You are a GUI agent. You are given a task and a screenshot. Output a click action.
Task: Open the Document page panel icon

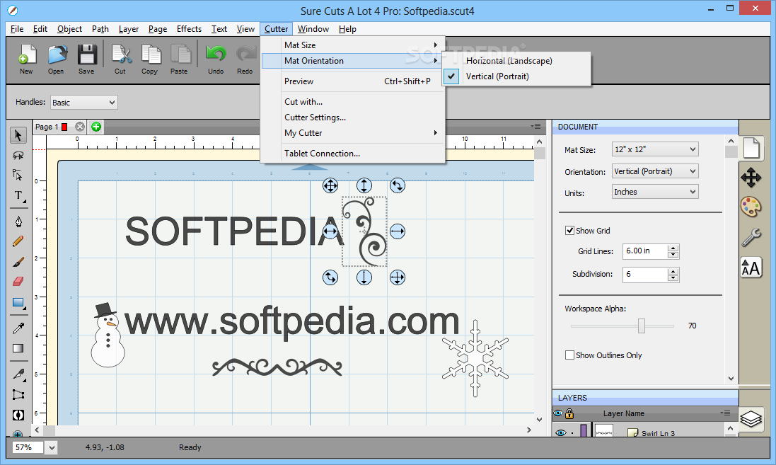click(751, 148)
